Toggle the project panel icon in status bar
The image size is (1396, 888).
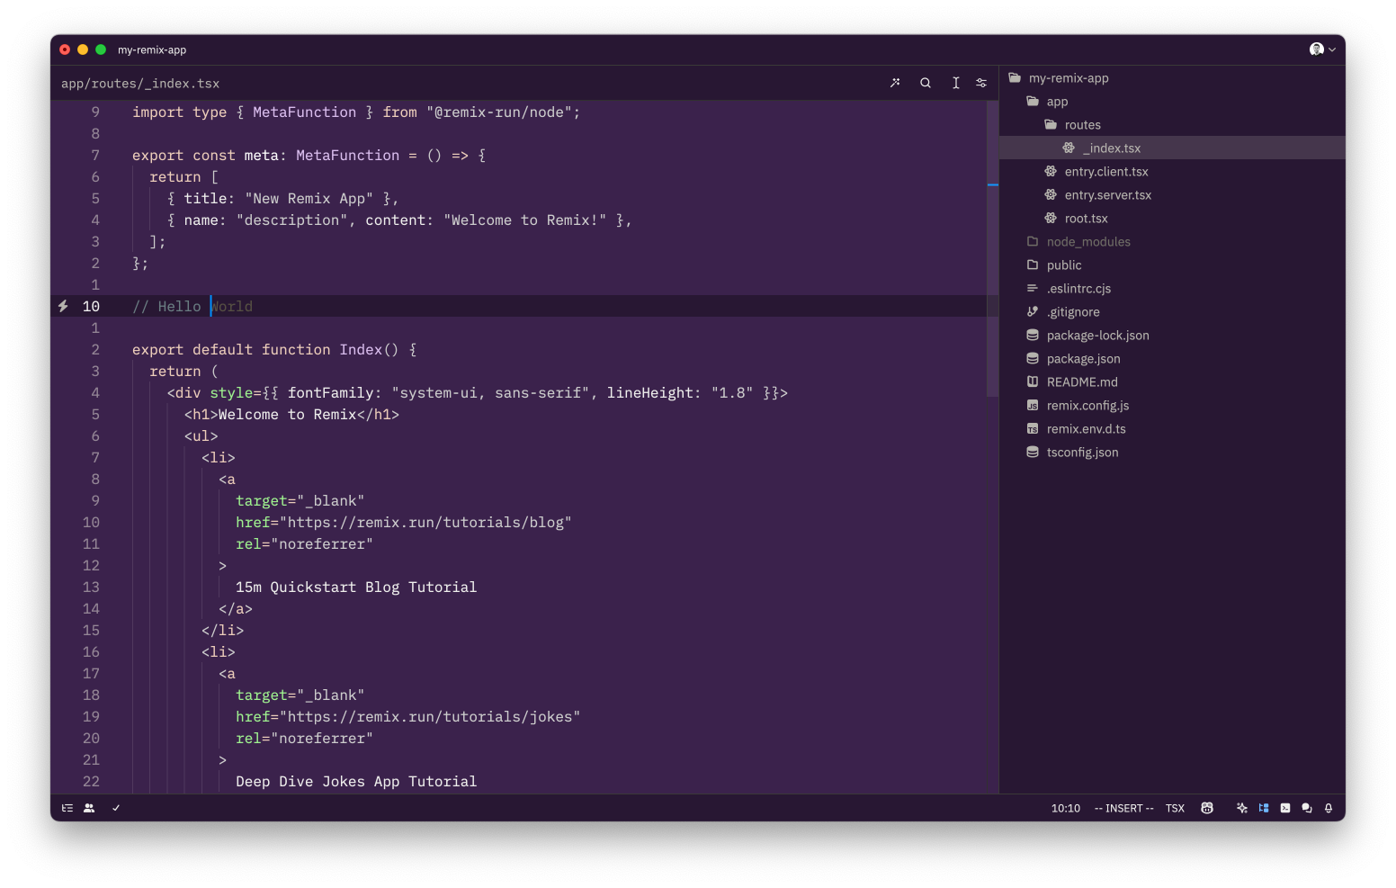(1264, 808)
